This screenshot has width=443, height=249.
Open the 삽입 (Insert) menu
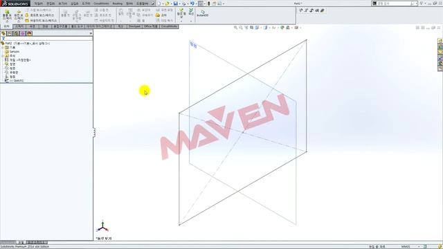74,3
